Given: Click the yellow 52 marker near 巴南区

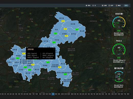Looking at the screenshot, I should [x=33, y=65].
